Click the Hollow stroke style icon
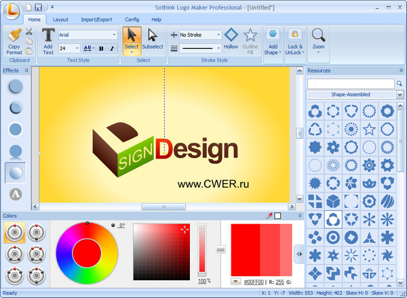 click(x=231, y=39)
